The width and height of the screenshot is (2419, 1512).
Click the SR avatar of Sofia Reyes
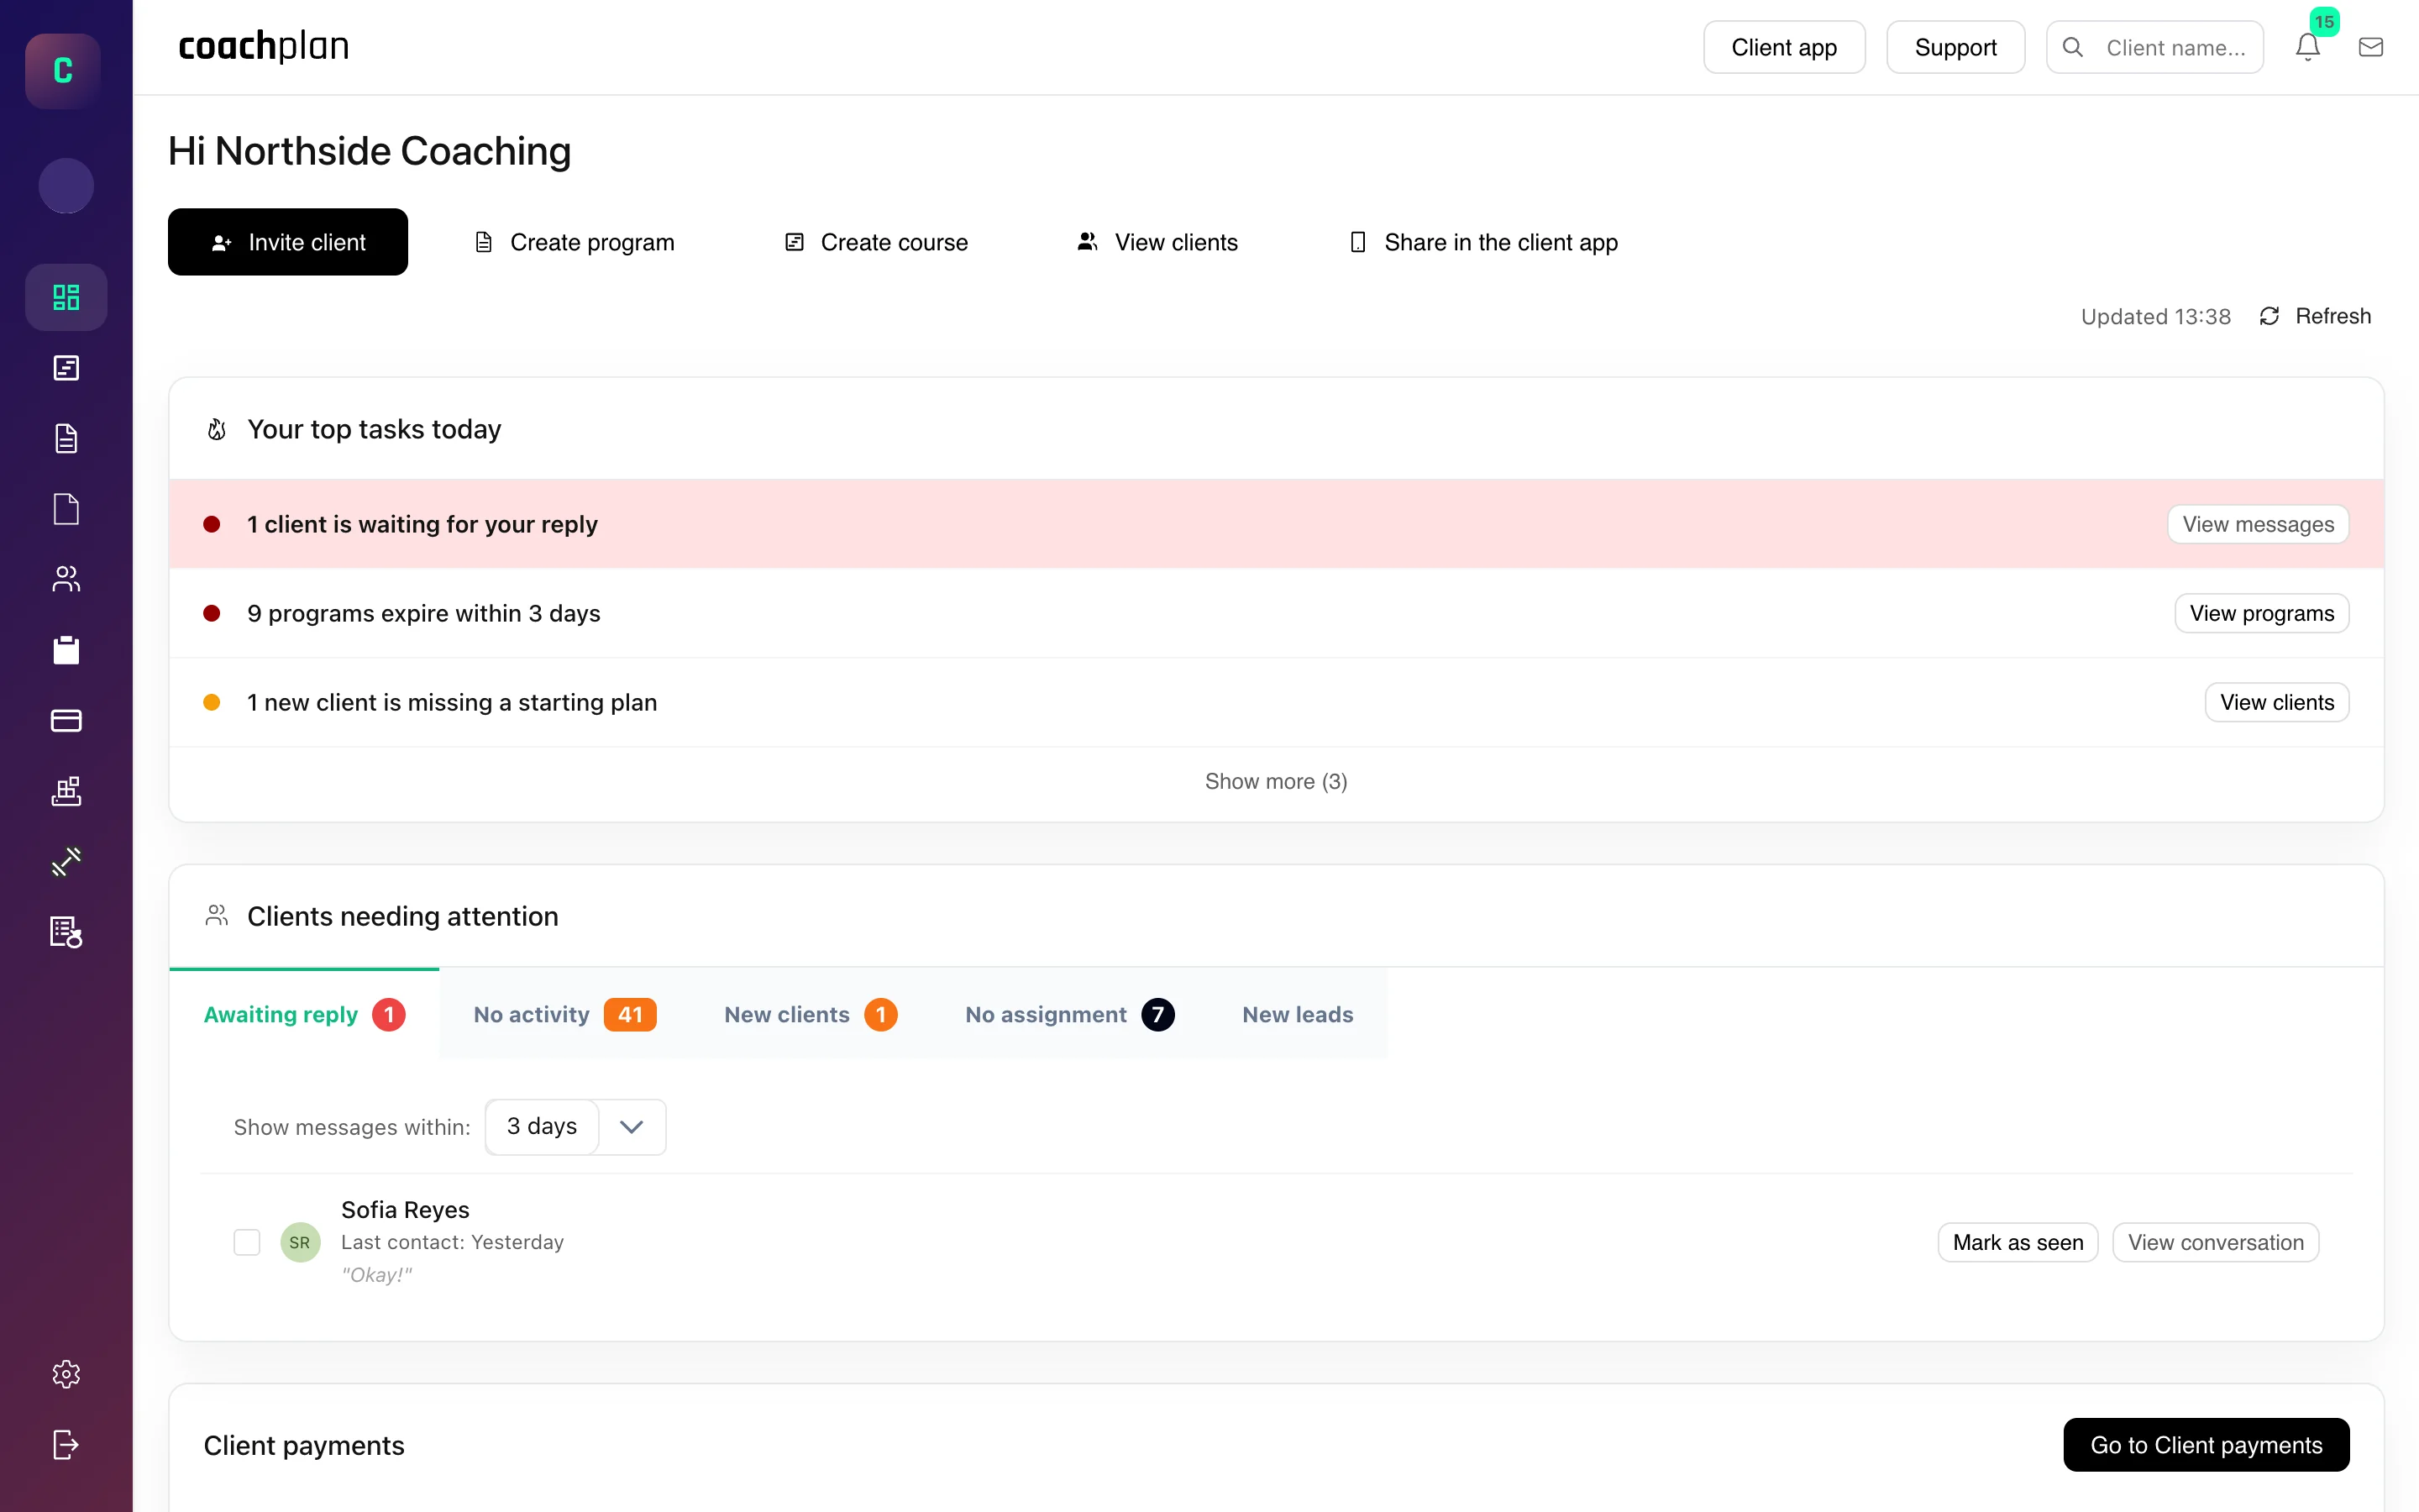pos(300,1242)
